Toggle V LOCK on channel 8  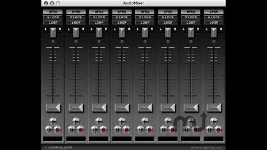(214, 17)
